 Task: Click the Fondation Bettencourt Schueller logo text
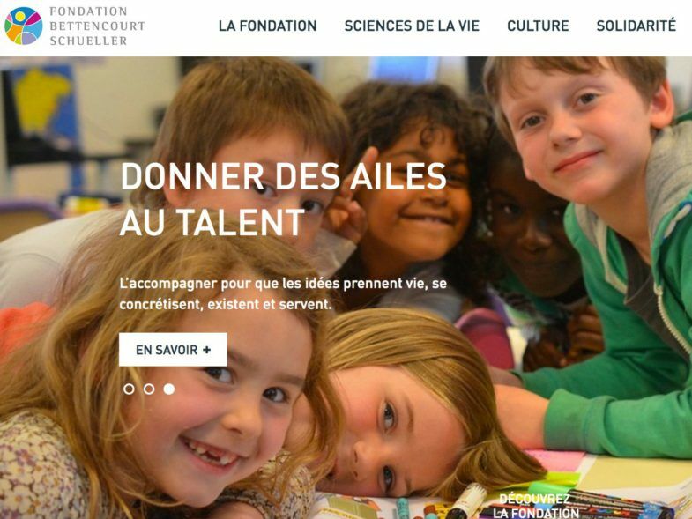point(97,26)
